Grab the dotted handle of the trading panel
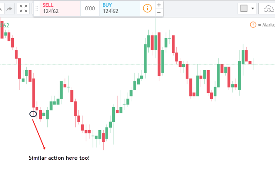Screen dimensions: 275x175 [37, 9]
